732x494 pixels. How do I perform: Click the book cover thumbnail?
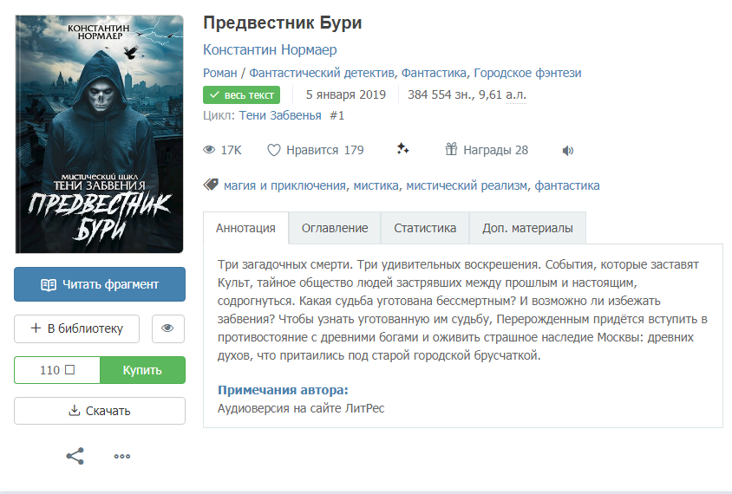coord(99,134)
